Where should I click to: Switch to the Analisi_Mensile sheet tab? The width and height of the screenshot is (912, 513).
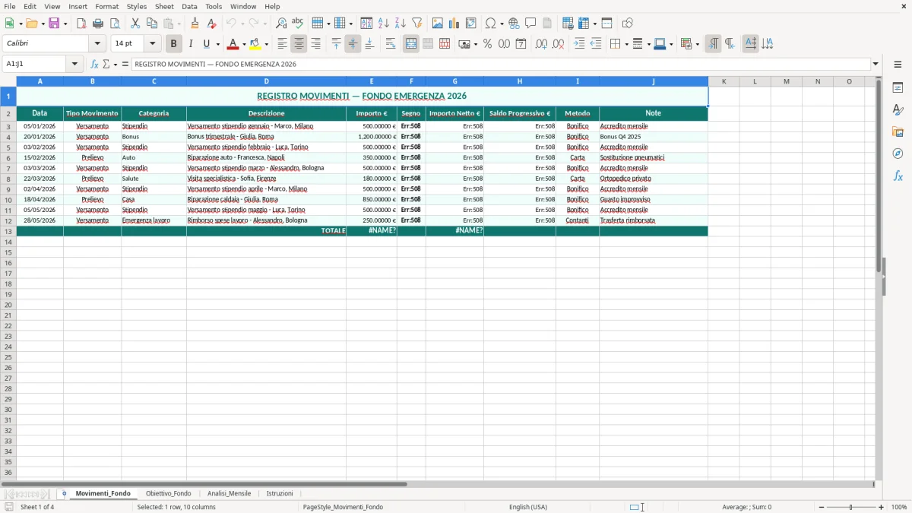pyautogui.click(x=229, y=494)
